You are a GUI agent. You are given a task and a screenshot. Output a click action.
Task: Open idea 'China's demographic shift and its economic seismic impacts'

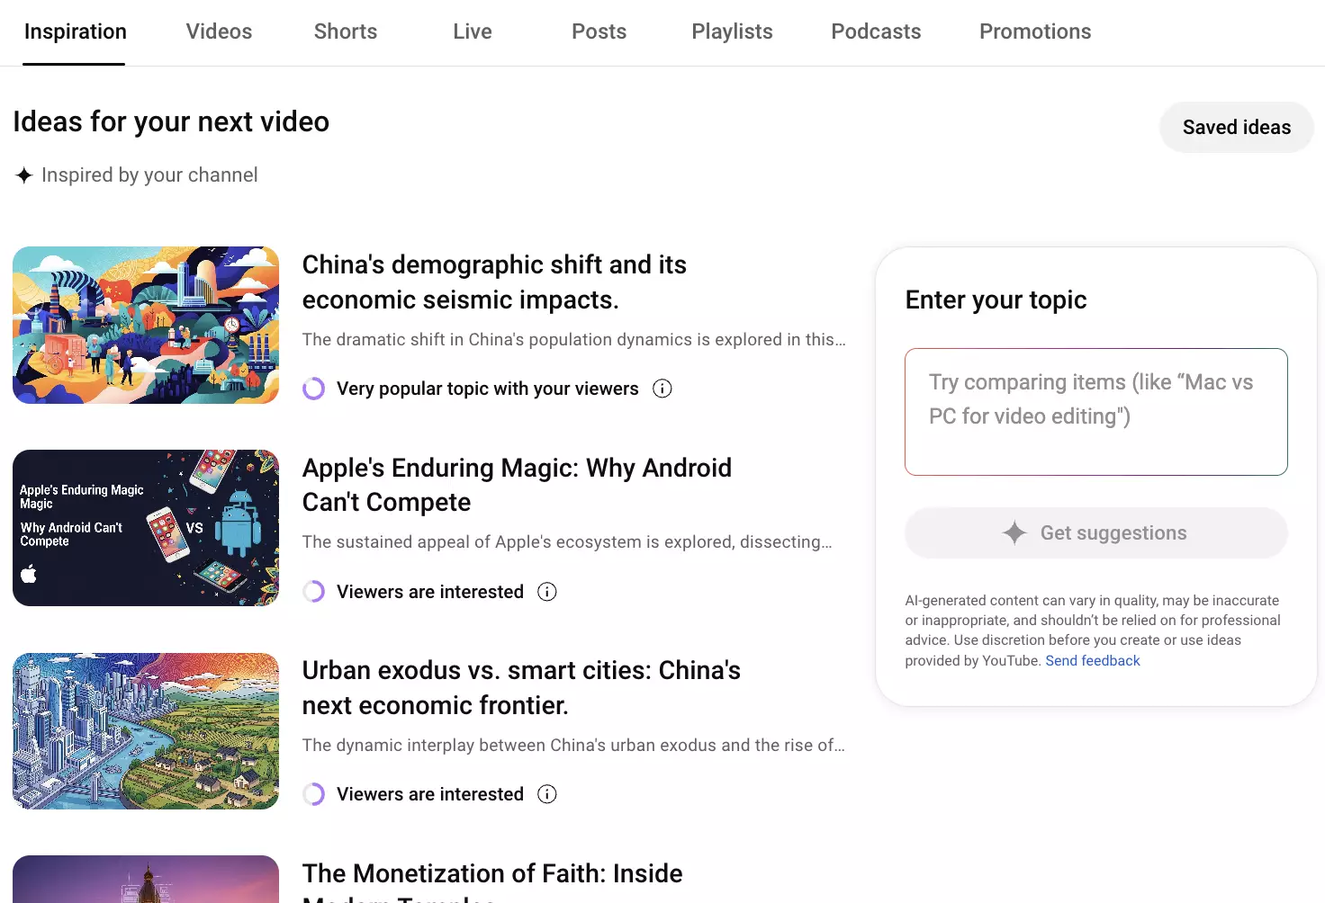[x=494, y=282]
